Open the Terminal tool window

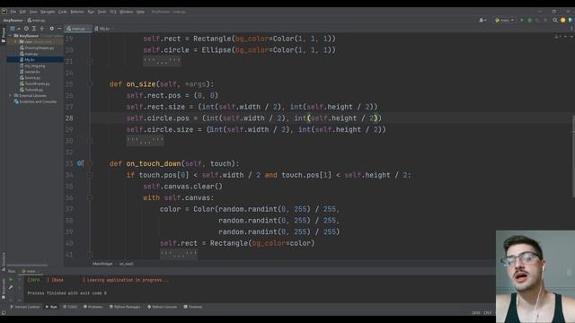[x=193, y=307]
